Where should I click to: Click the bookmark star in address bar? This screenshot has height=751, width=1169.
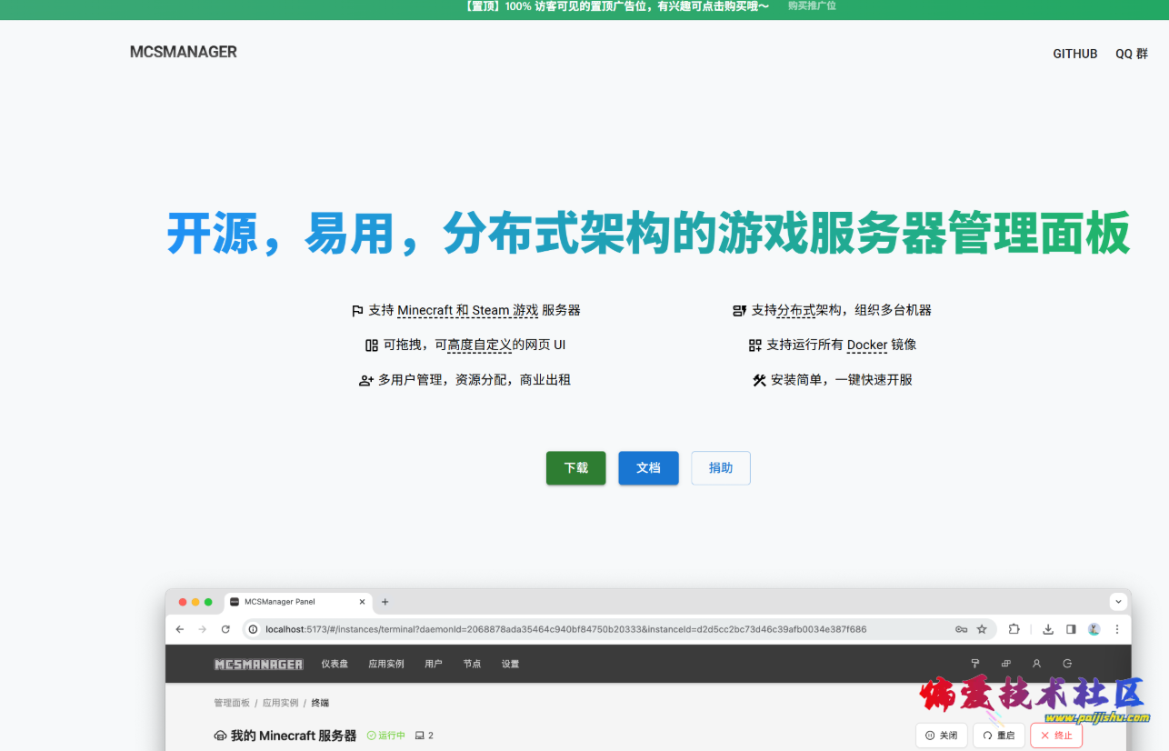point(982,629)
